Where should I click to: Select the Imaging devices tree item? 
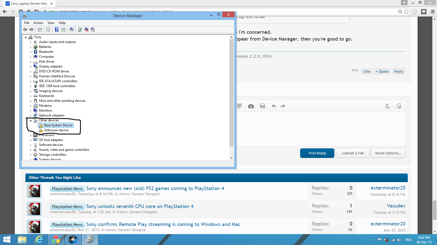[51, 91]
